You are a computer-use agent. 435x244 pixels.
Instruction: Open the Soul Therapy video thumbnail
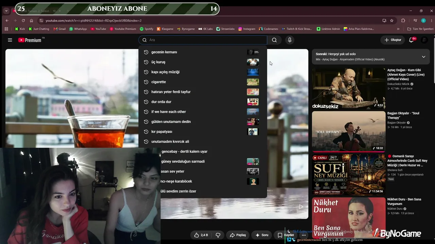tap(349, 131)
